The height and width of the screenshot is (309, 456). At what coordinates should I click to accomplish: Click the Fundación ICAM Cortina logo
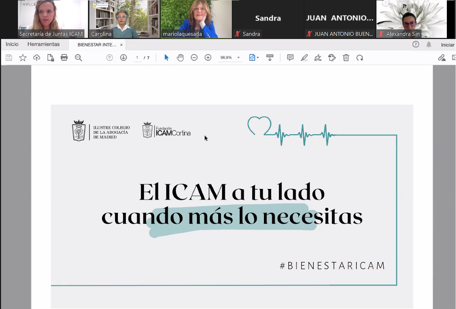166,130
